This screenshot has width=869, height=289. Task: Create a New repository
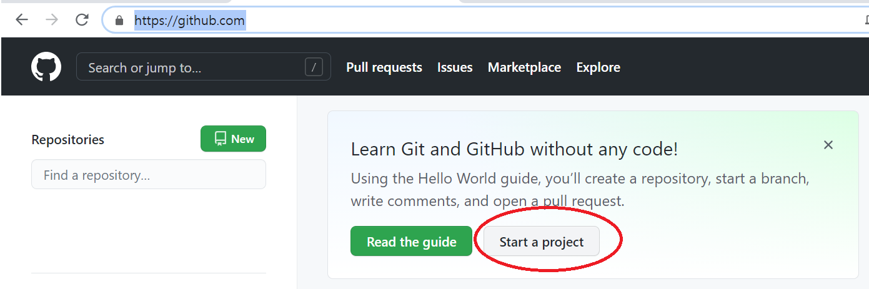(x=233, y=139)
